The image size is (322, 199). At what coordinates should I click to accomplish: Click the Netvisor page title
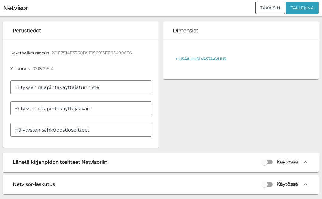[x=15, y=8]
